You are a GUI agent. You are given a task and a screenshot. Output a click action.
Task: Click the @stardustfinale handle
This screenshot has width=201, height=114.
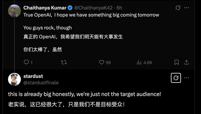coord(41,83)
